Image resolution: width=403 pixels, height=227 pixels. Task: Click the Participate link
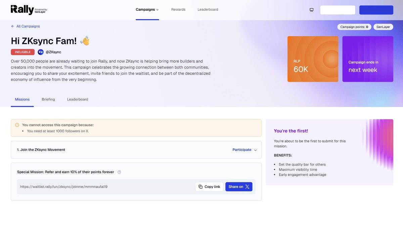pyautogui.click(x=242, y=150)
